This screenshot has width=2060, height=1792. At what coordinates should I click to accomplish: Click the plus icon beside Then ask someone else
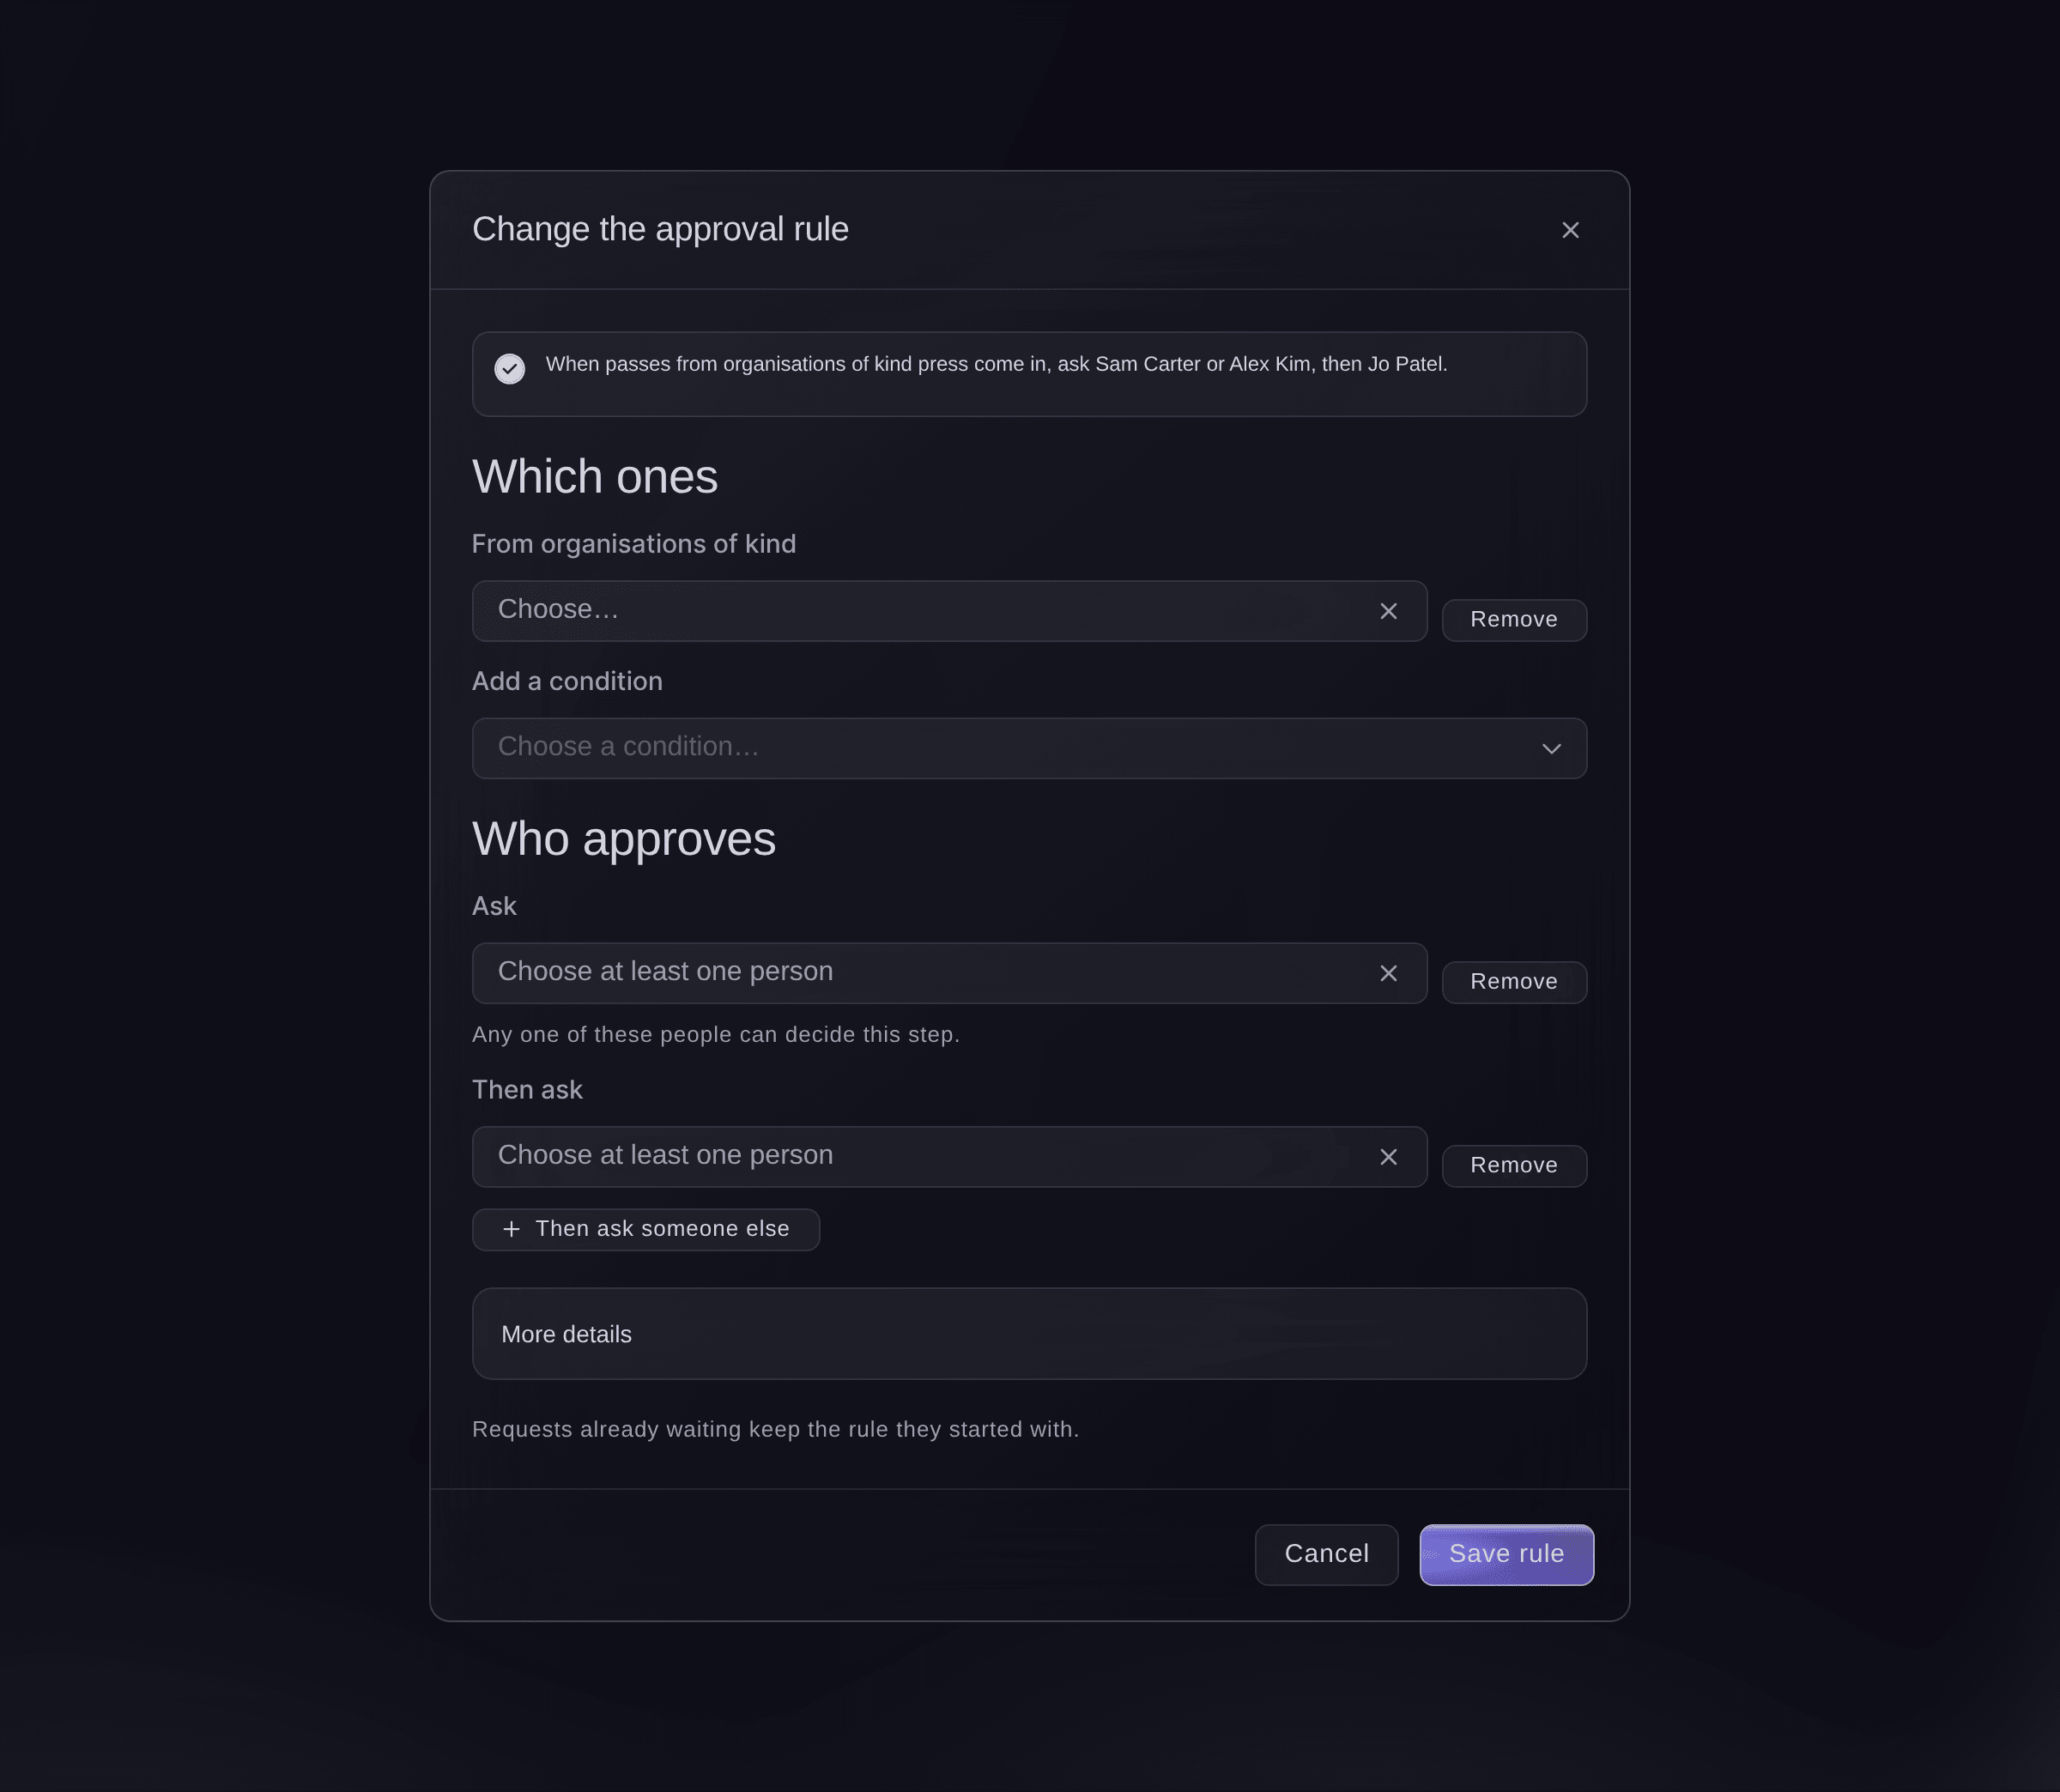(x=511, y=1229)
